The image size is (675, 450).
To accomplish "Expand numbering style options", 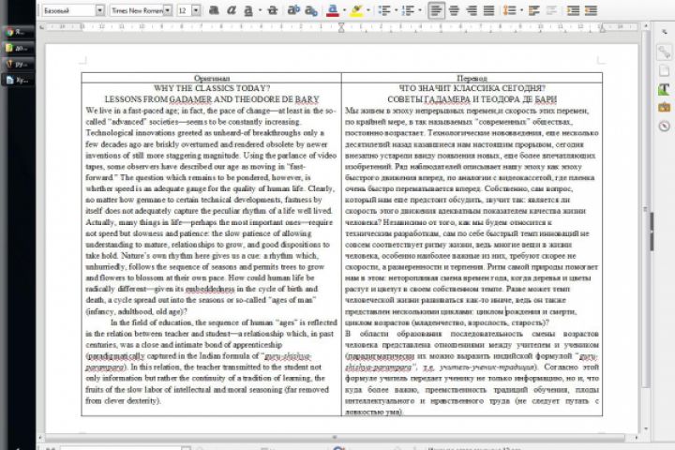I will (x=420, y=10).
